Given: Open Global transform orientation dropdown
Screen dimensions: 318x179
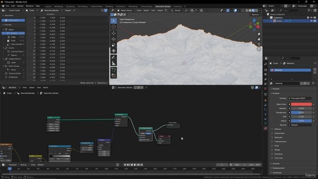Looking at the screenshot, I should coord(177,10).
